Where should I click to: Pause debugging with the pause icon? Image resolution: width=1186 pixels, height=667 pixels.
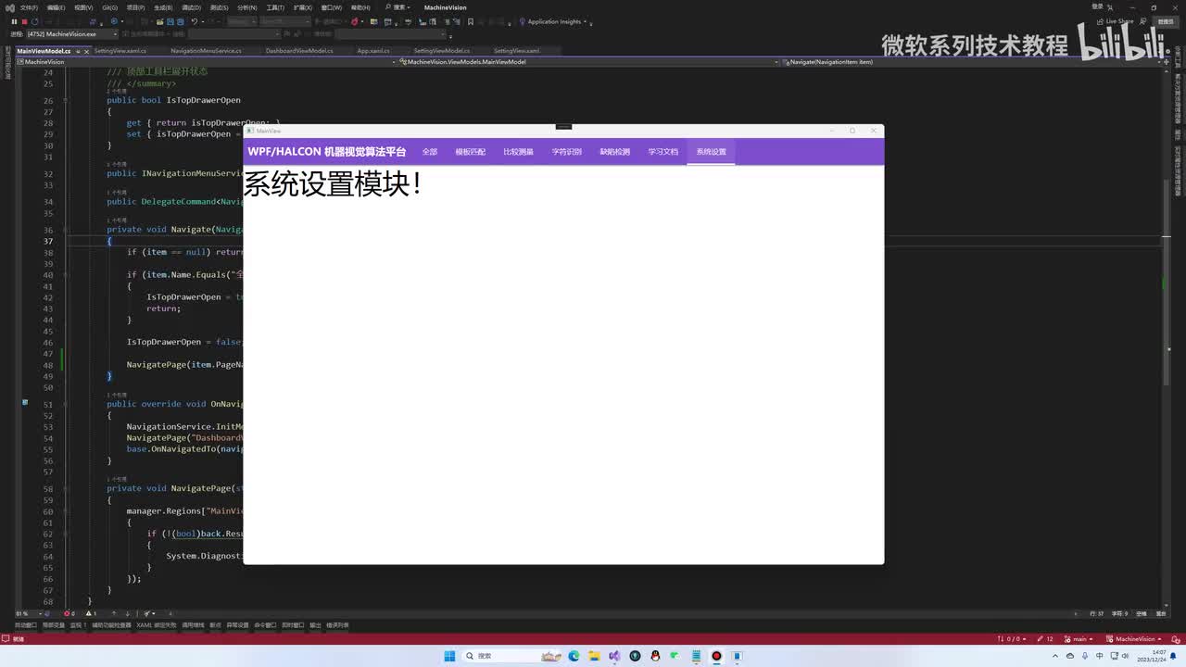pyautogui.click(x=13, y=21)
